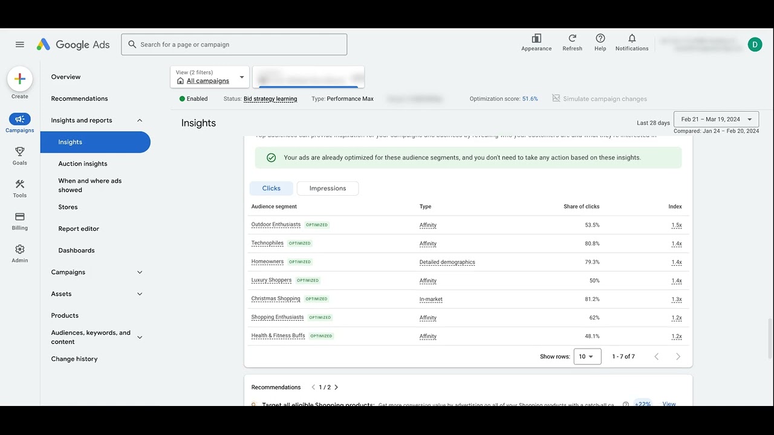This screenshot has height=435, width=774.
Task: Open Recommendations in sidebar
Action: pyautogui.click(x=79, y=98)
